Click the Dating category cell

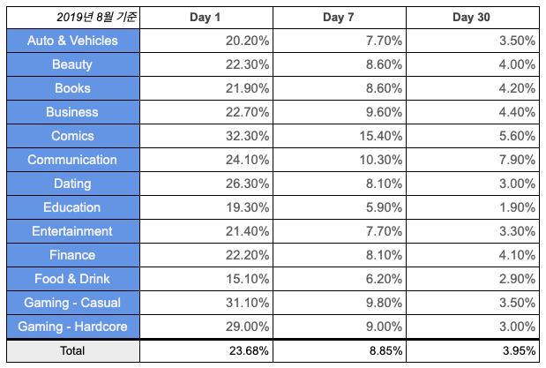tap(73, 184)
